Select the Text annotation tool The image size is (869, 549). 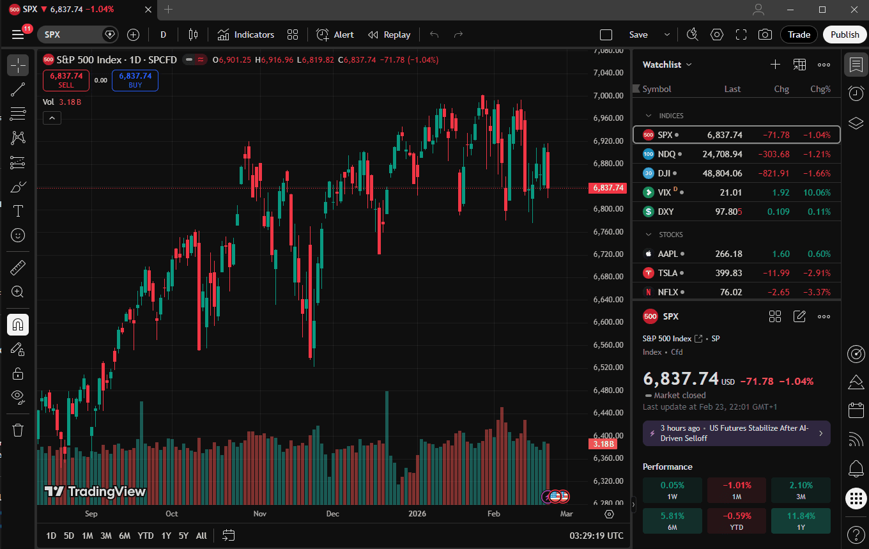18,211
